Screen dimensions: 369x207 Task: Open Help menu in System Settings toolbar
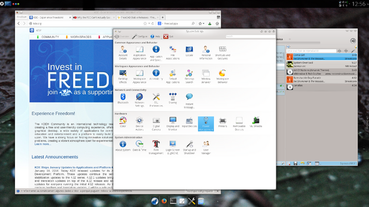(155, 36)
